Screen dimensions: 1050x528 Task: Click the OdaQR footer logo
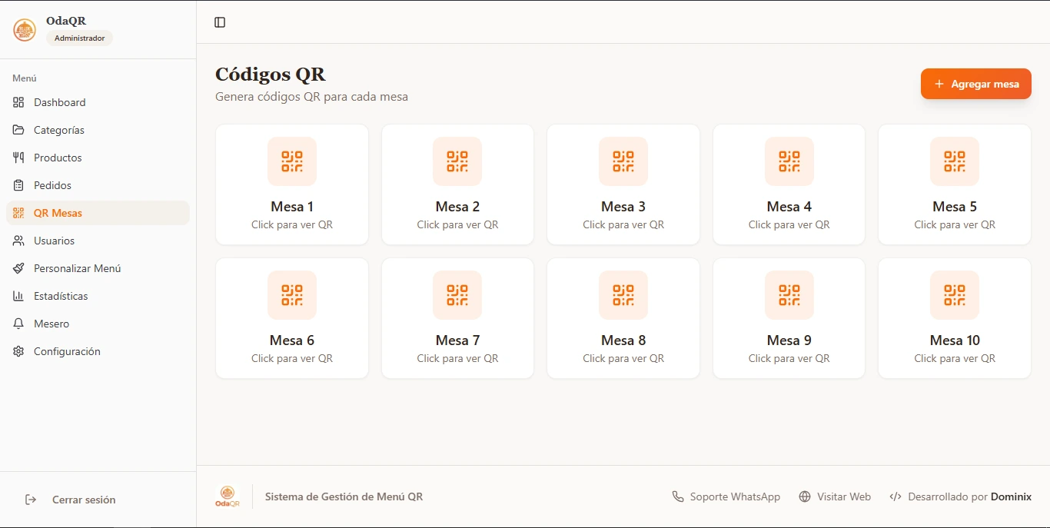pyautogui.click(x=228, y=496)
